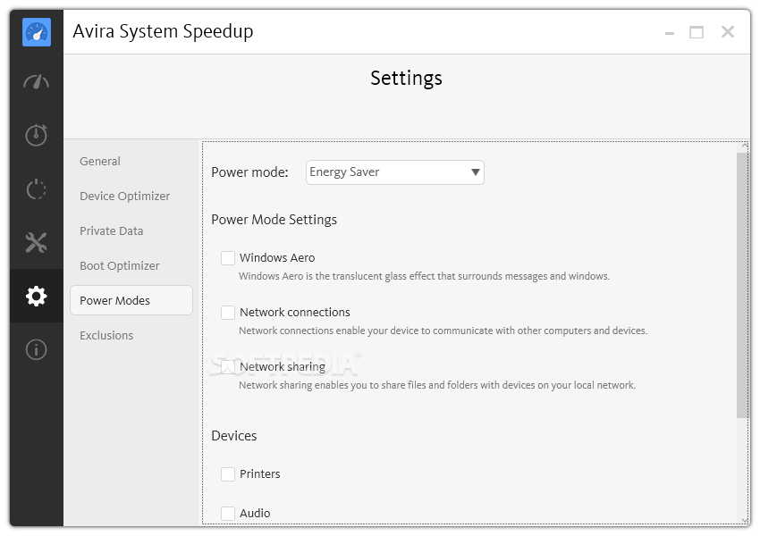The width and height of the screenshot is (760, 536).
Task: Enable the Windows Aero checkbox
Action: tap(228, 257)
